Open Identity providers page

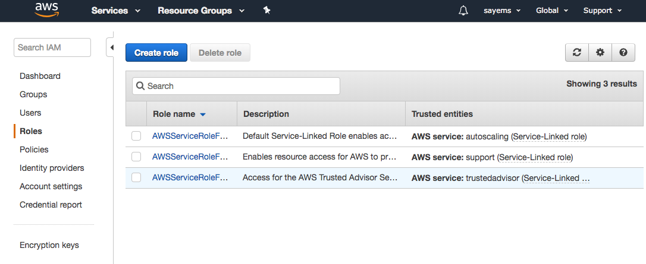tap(52, 168)
